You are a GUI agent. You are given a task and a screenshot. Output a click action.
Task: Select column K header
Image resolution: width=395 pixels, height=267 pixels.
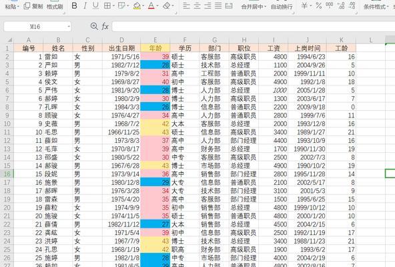pos(341,40)
